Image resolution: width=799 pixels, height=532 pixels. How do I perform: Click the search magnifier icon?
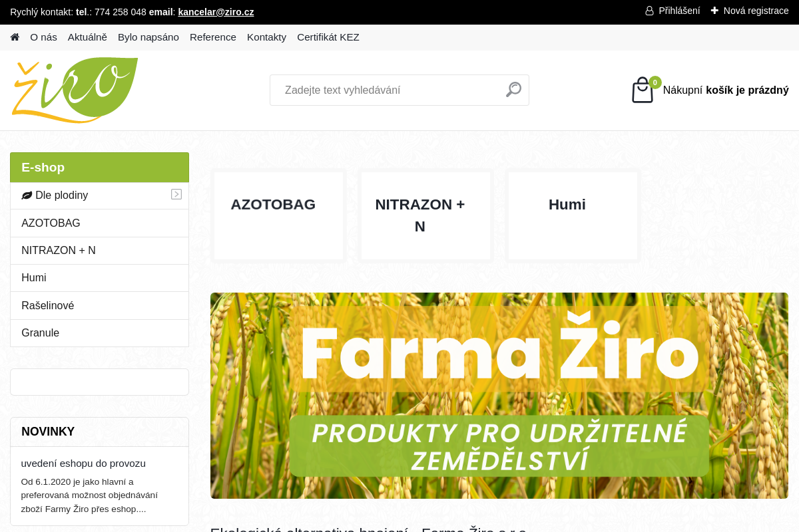tap(513, 90)
